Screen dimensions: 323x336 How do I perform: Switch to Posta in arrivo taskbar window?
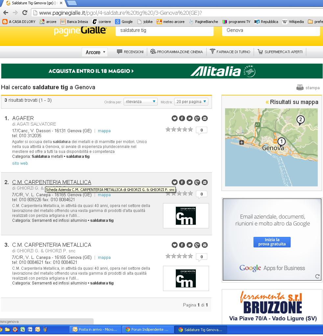[96, 329]
